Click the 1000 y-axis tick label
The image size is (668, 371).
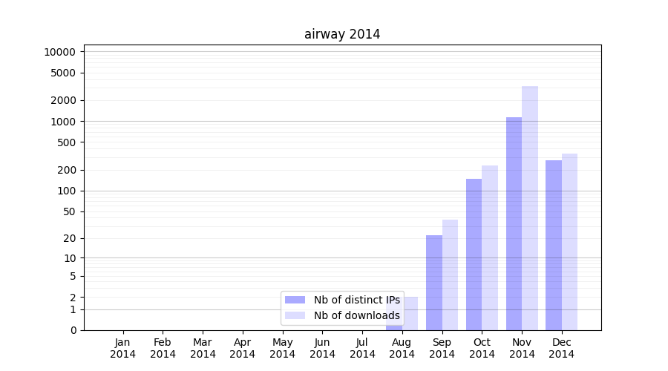coord(62,122)
